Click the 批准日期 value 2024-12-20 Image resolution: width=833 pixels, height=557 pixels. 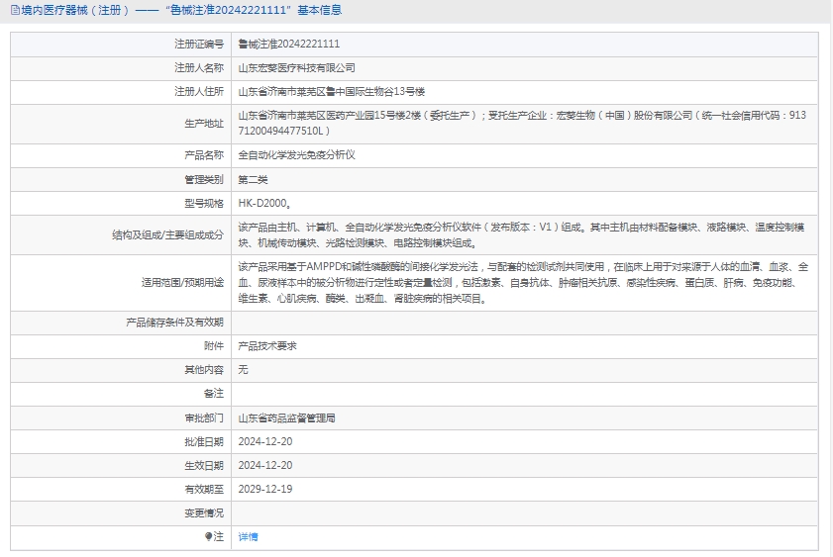point(265,441)
